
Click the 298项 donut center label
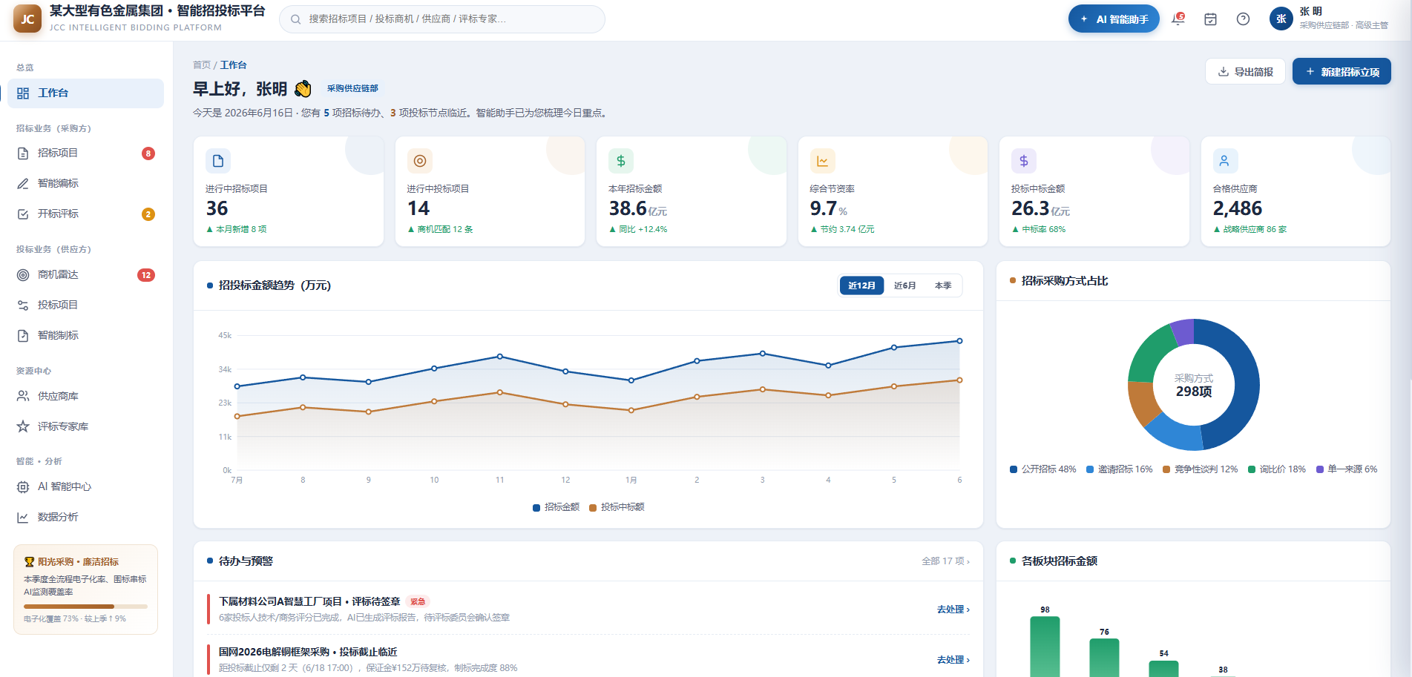(x=1194, y=392)
